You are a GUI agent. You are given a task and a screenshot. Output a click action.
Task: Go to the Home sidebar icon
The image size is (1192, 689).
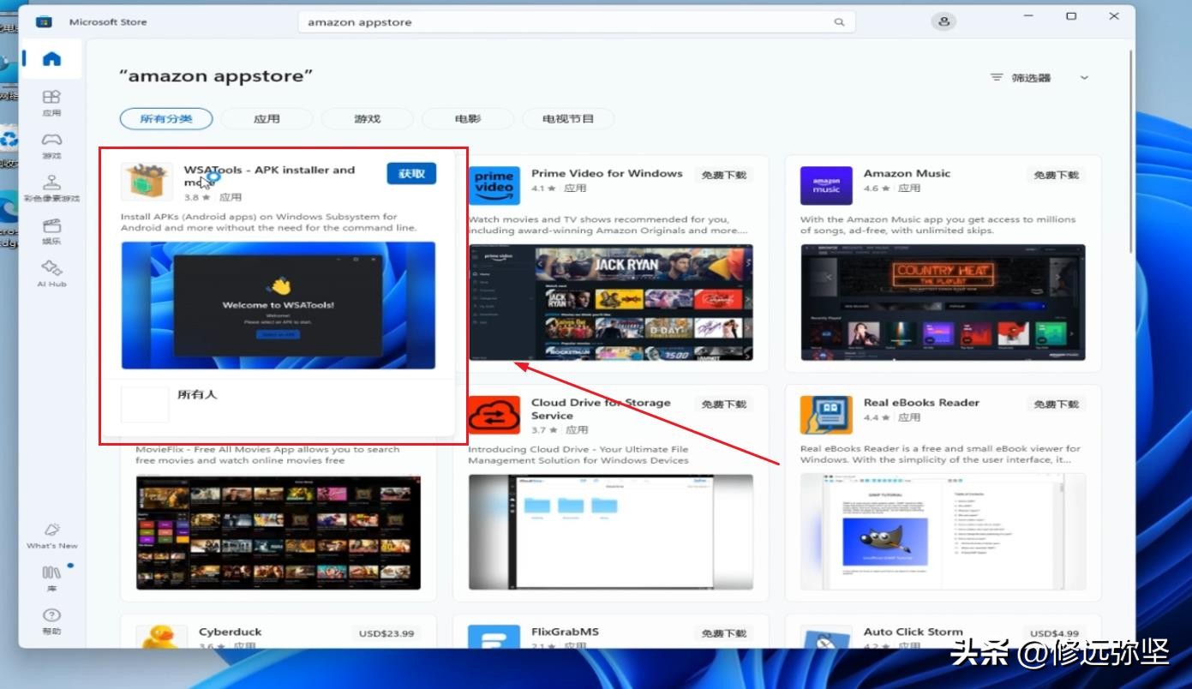(52, 59)
